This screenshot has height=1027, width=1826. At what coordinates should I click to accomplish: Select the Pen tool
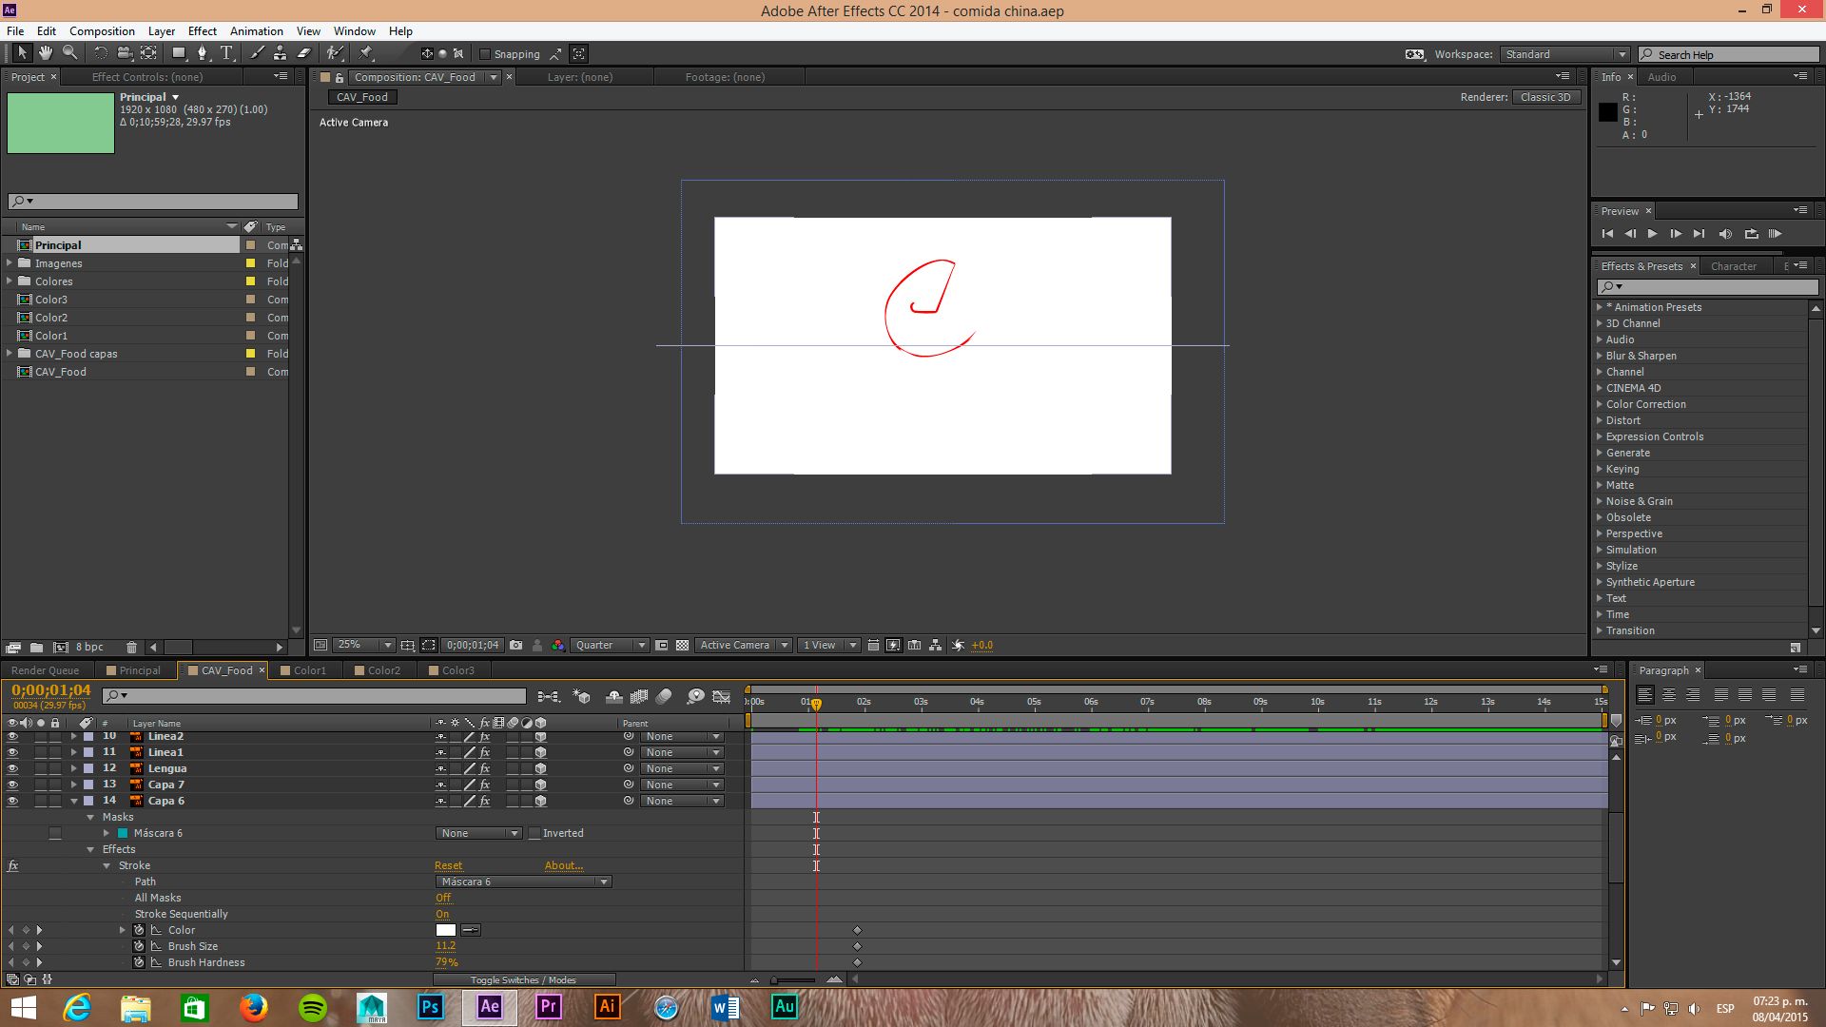coord(202,53)
